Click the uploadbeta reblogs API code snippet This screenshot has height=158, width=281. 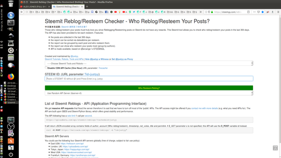pos(149,120)
